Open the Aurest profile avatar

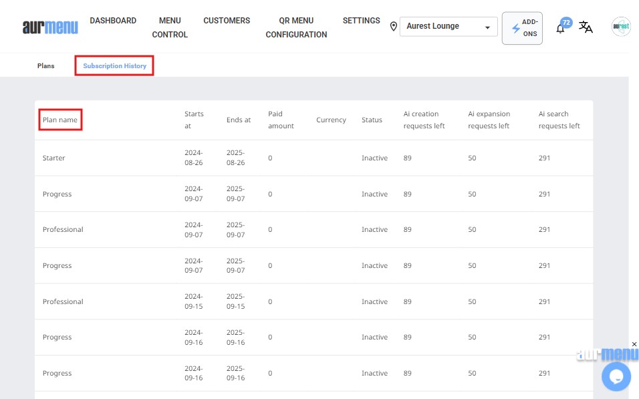[621, 27]
